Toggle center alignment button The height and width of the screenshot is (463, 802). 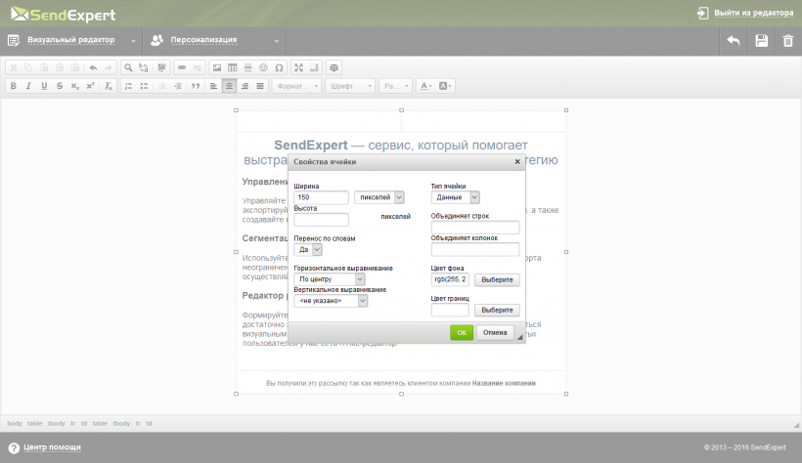(x=229, y=86)
